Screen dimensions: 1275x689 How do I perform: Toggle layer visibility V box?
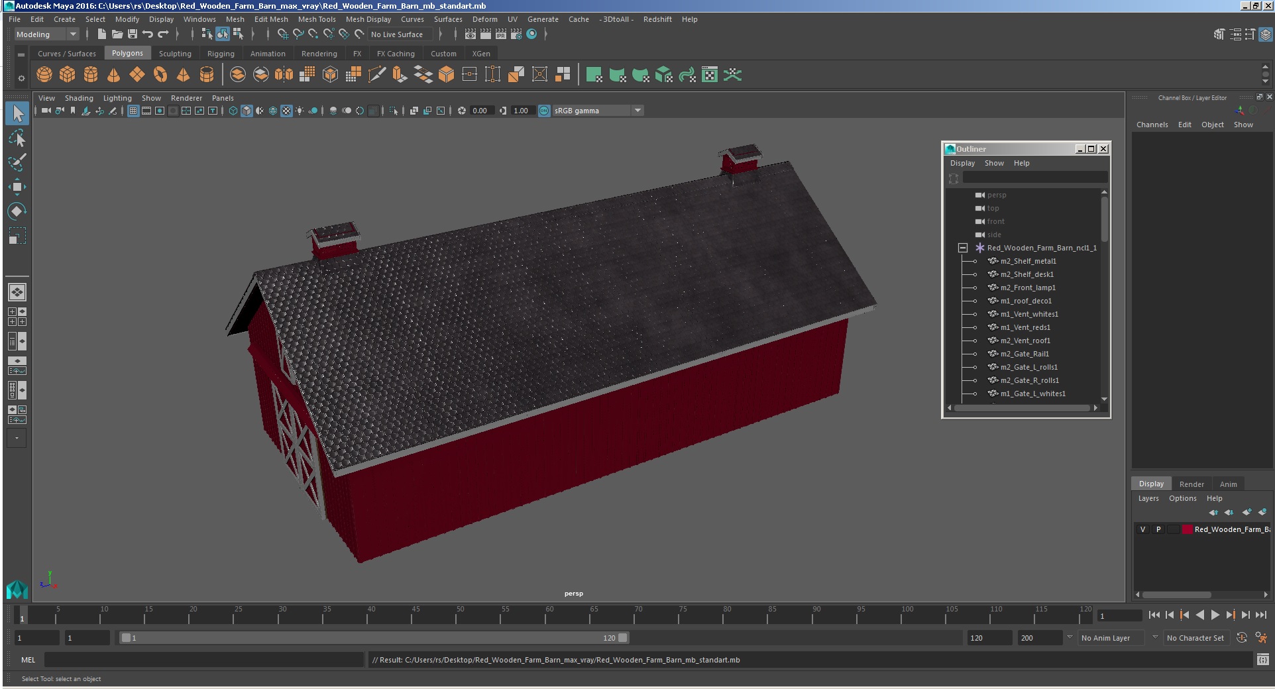[1142, 529]
